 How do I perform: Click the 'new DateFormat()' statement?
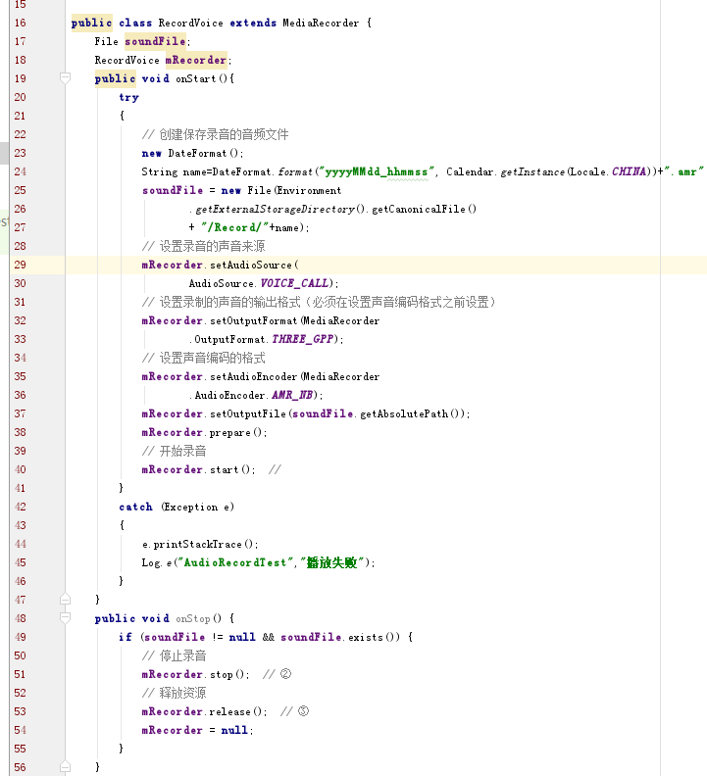[192, 153]
